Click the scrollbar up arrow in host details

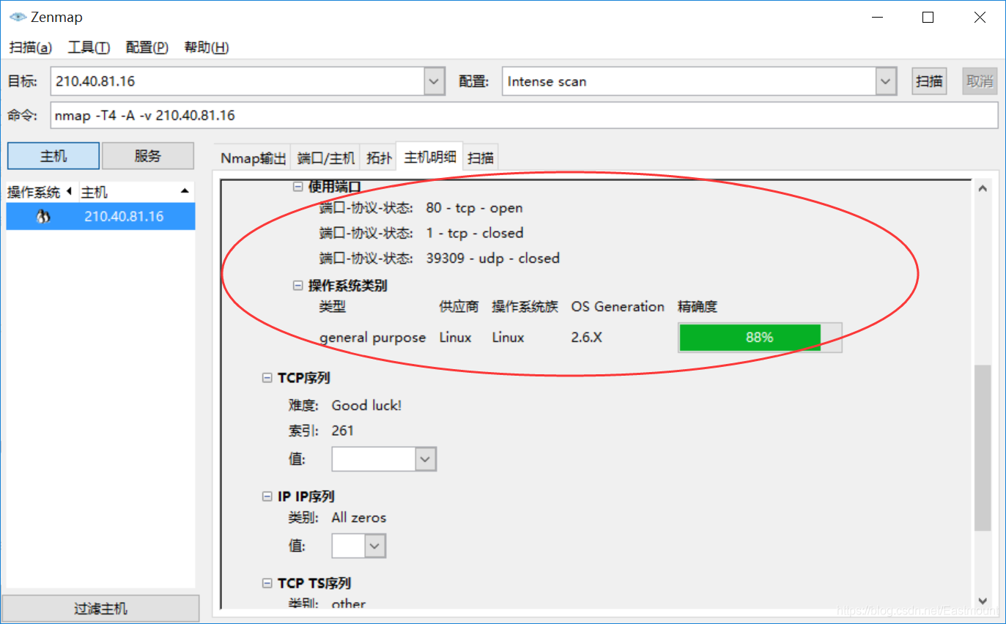click(x=983, y=189)
